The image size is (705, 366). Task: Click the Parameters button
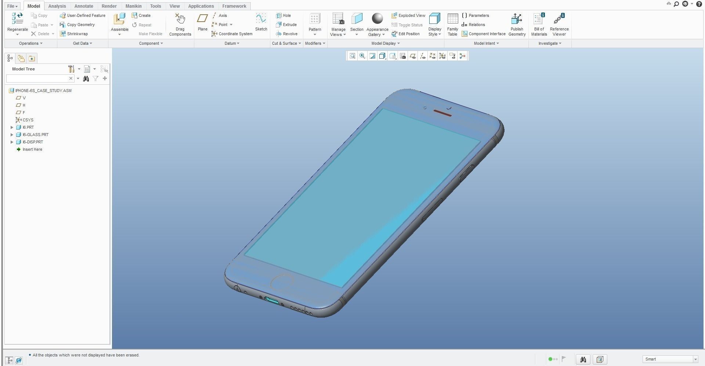(475, 15)
